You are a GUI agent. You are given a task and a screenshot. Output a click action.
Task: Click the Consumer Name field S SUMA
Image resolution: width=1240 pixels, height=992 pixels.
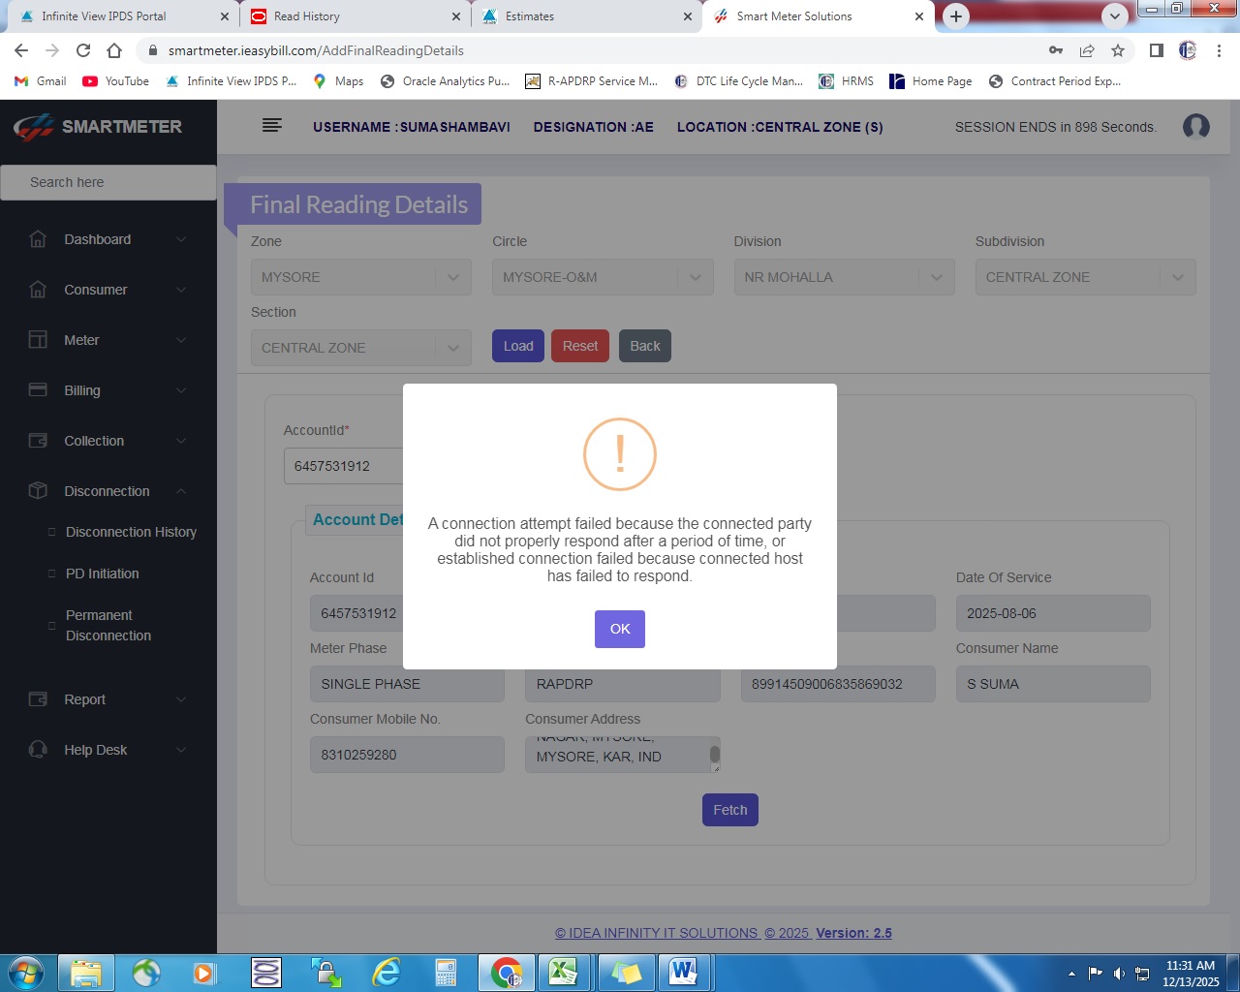pyautogui.click(x=1053, y=684)
